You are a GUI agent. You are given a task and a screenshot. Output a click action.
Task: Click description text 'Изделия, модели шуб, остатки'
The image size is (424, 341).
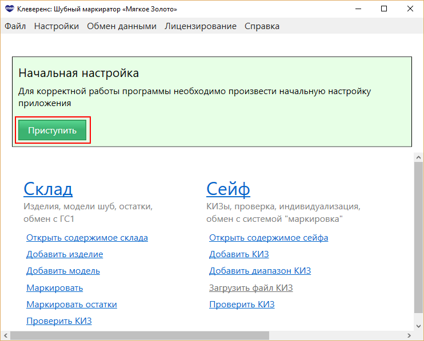click(x=88, y=206)
